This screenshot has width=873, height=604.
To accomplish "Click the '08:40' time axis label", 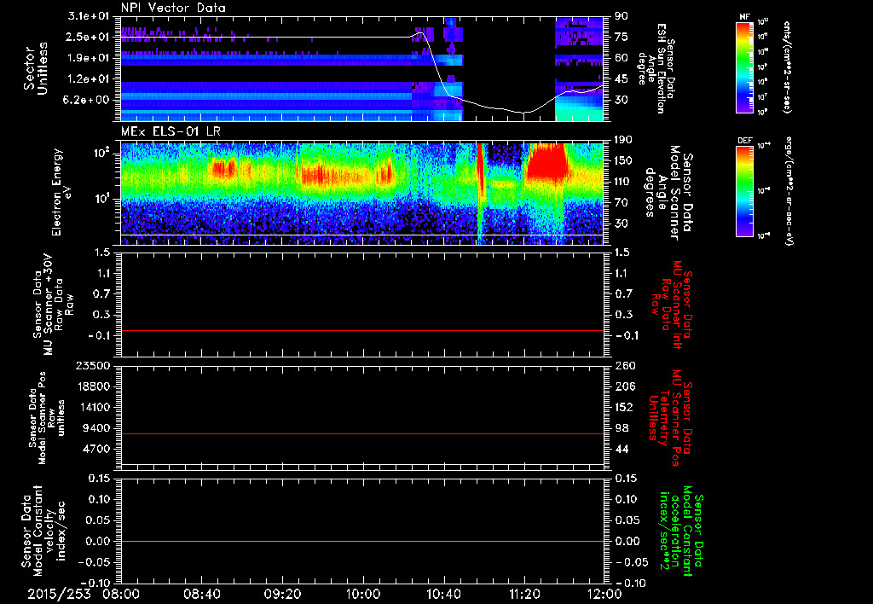I will [x=201, y=594].
